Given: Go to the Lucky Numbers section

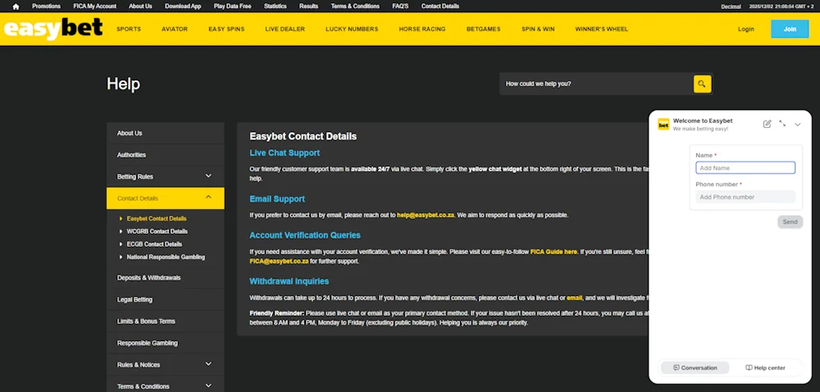Looking at the screenshot, I should (352, 30).
